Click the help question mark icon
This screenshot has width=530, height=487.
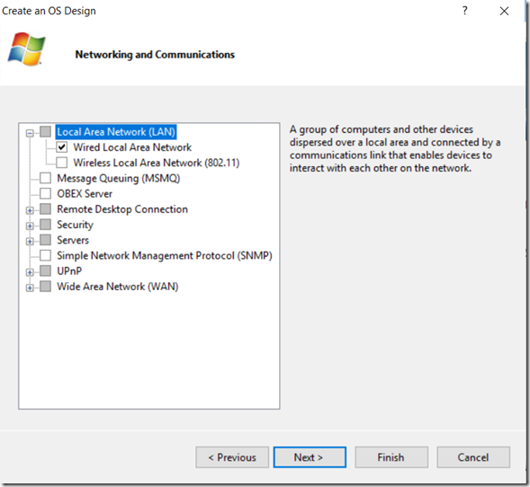pos(465,11)
